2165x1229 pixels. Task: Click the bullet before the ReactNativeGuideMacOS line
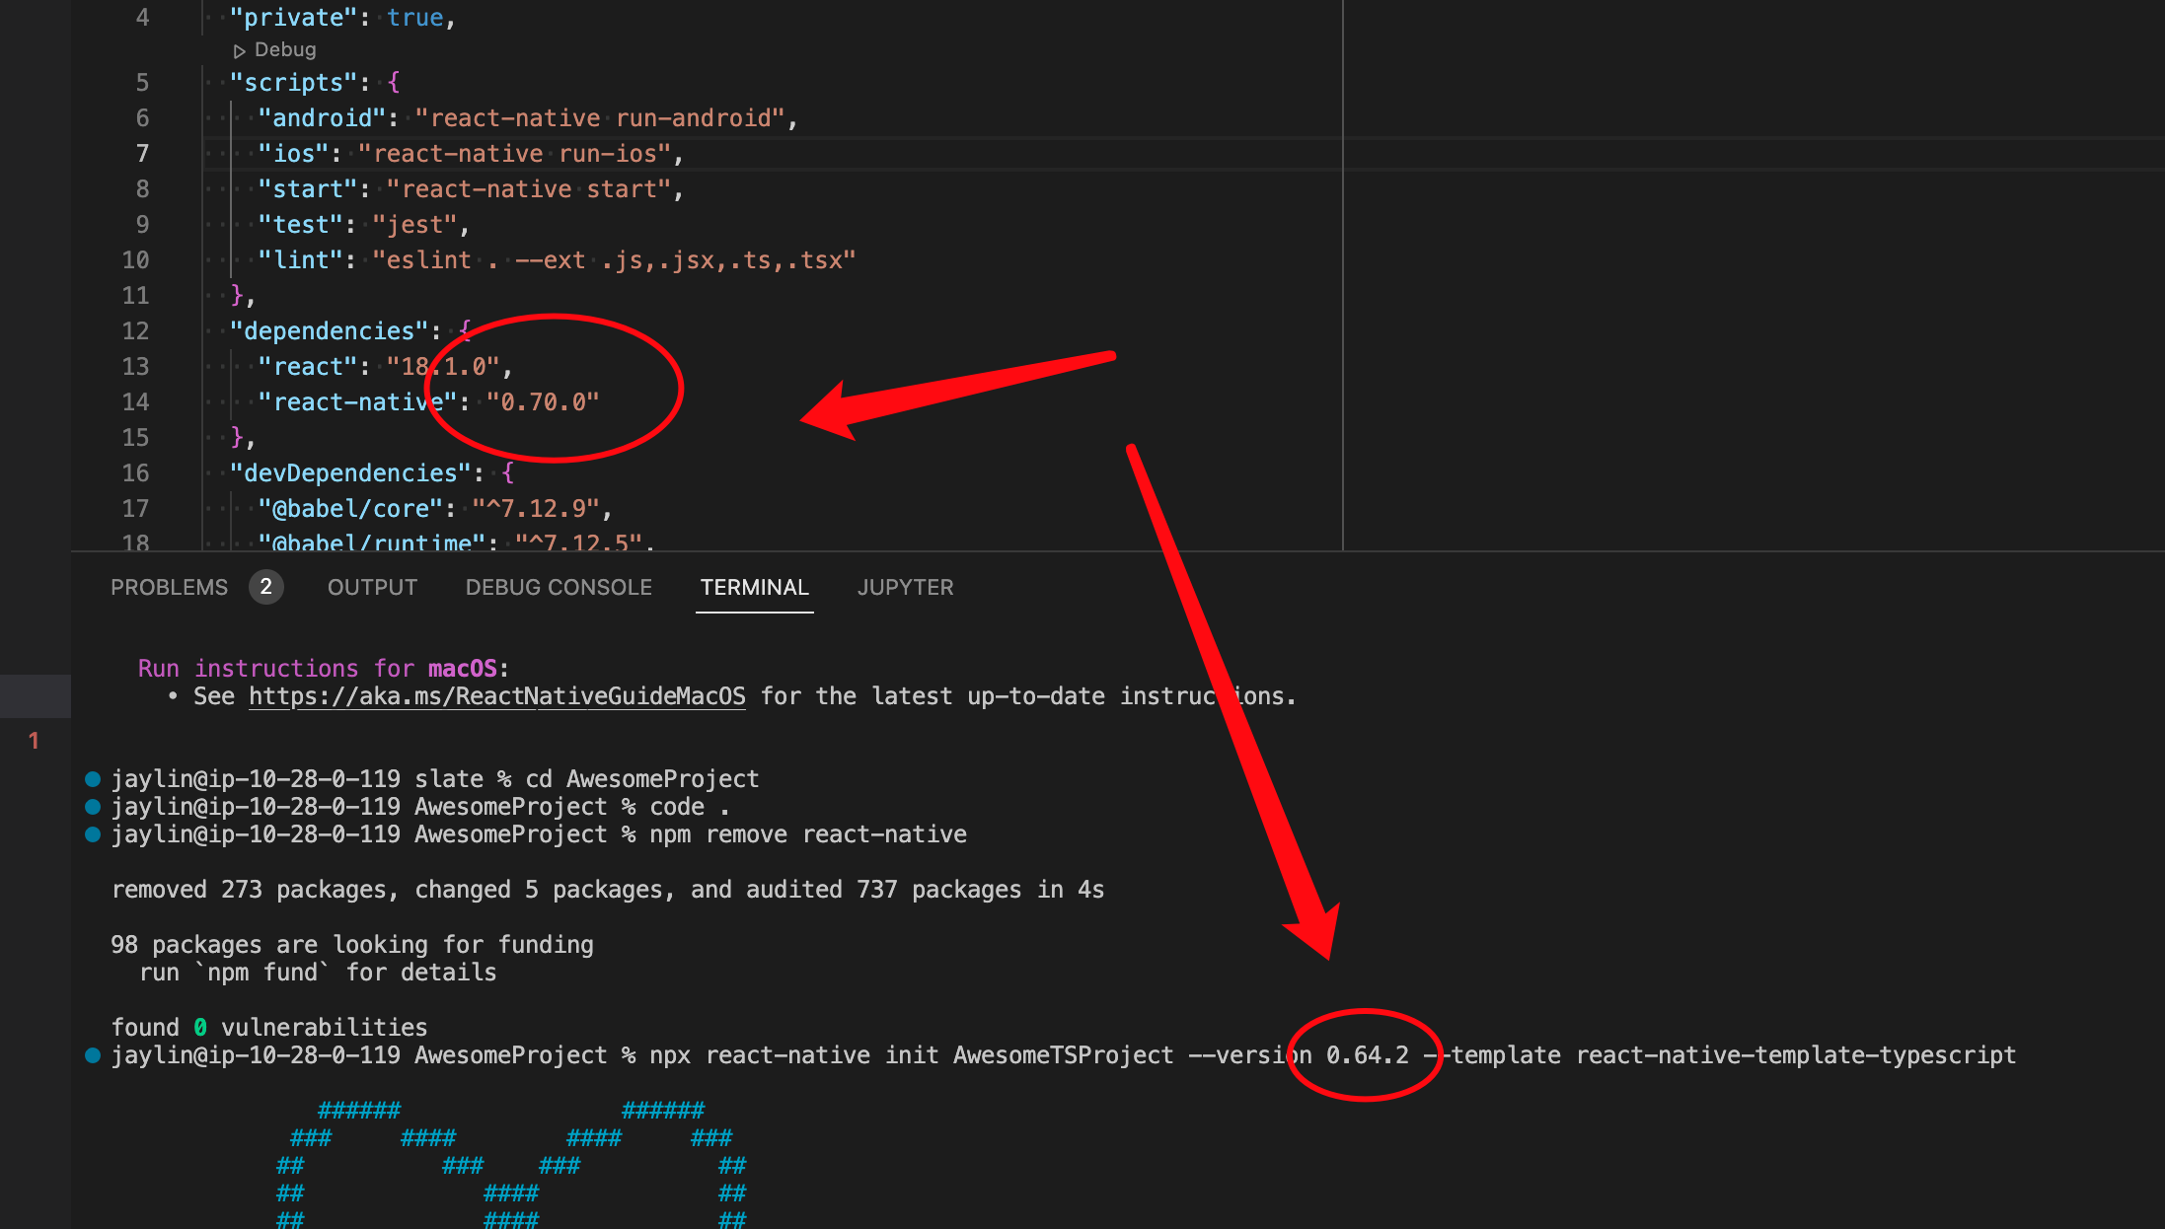click(173, 695)
